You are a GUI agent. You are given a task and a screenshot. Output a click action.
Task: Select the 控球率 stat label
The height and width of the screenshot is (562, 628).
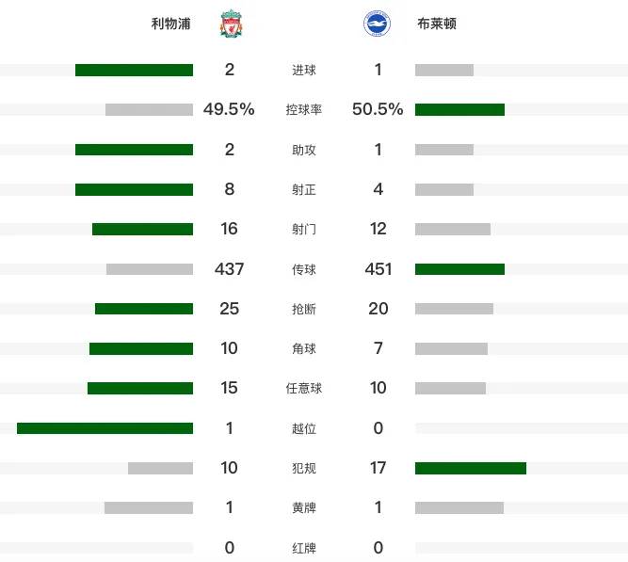304,110
